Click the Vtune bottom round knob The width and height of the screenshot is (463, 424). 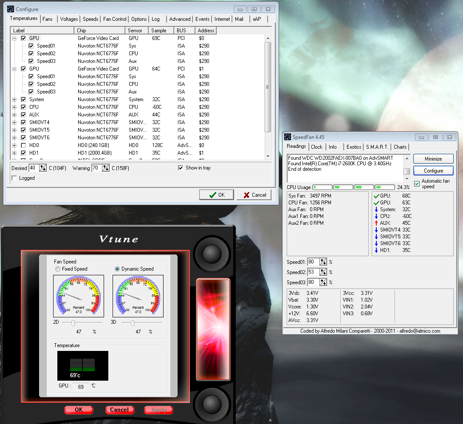click(x=212, y=402)
